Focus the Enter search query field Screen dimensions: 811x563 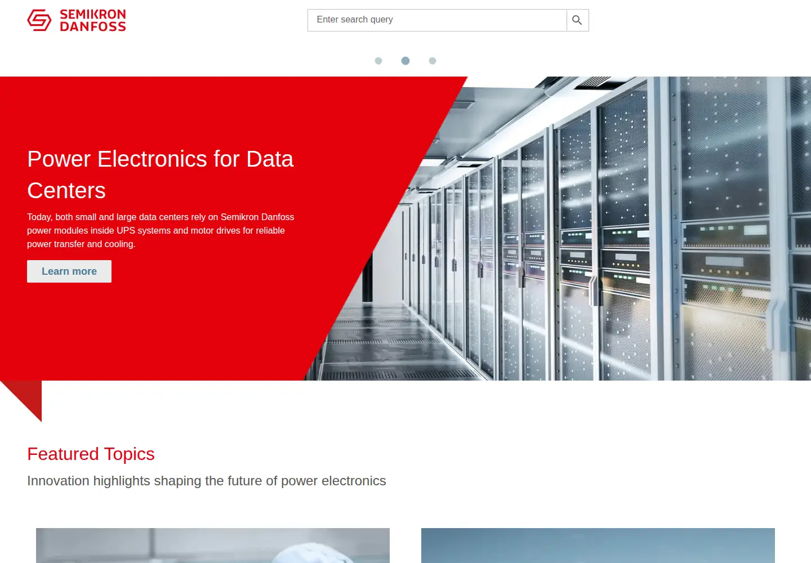pyautogui.click(x=437, y=20)
